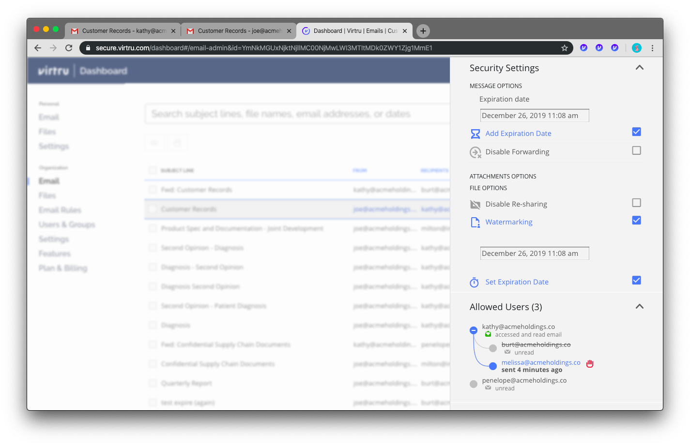Viewport: 690px width, 446px height.
Task: Click the message expiration date field
Action: tap(535, 116)
